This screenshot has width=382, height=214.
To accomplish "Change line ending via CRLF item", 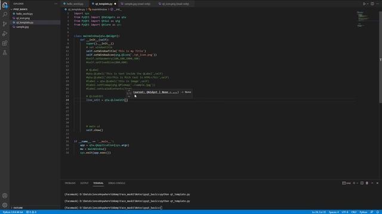I will click(354, 212).
